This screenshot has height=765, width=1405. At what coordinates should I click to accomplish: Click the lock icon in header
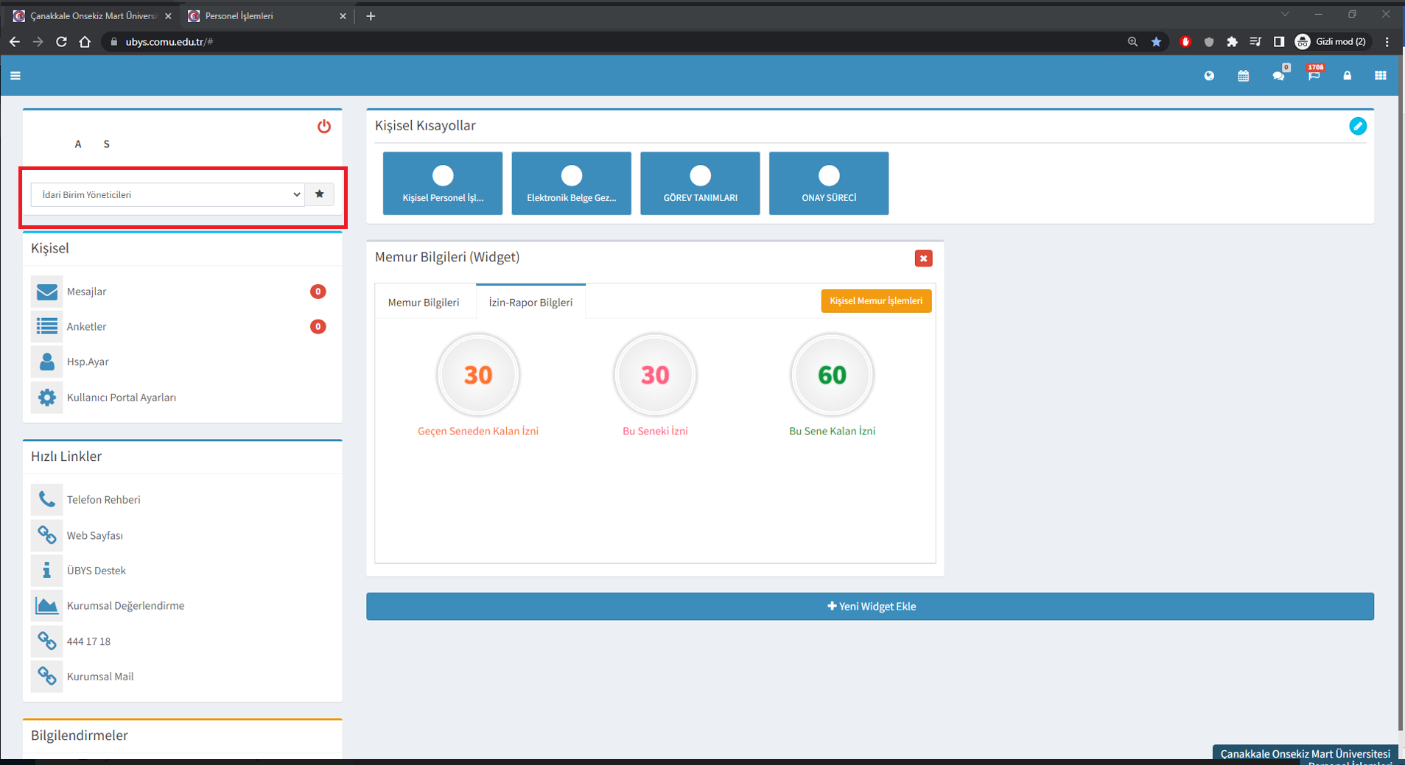click(1347, 76)
